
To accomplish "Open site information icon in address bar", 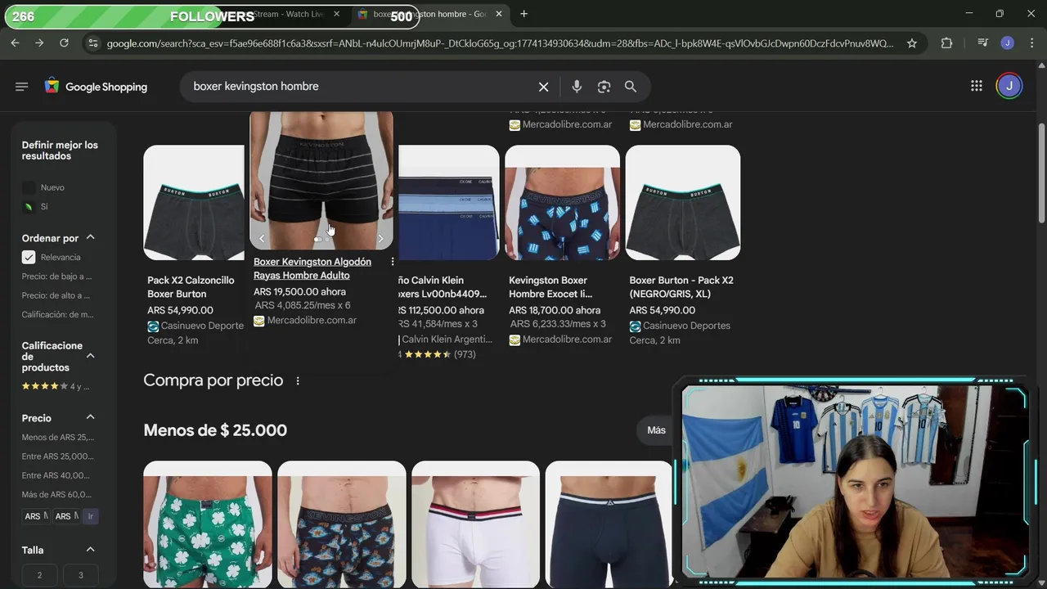I will point(93,43).
